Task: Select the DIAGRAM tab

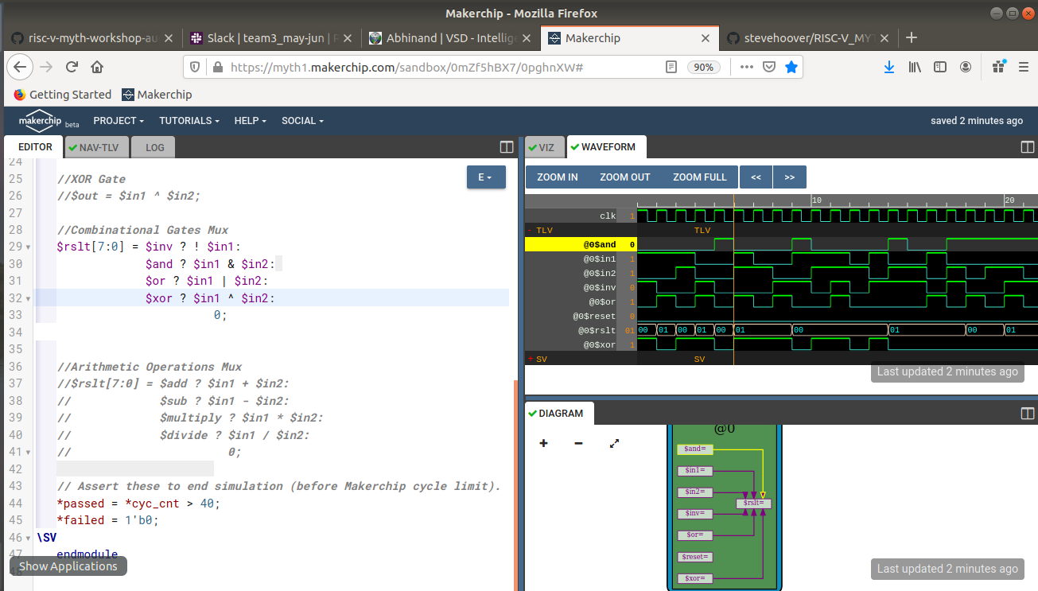Action: click(x=559, y=413)
